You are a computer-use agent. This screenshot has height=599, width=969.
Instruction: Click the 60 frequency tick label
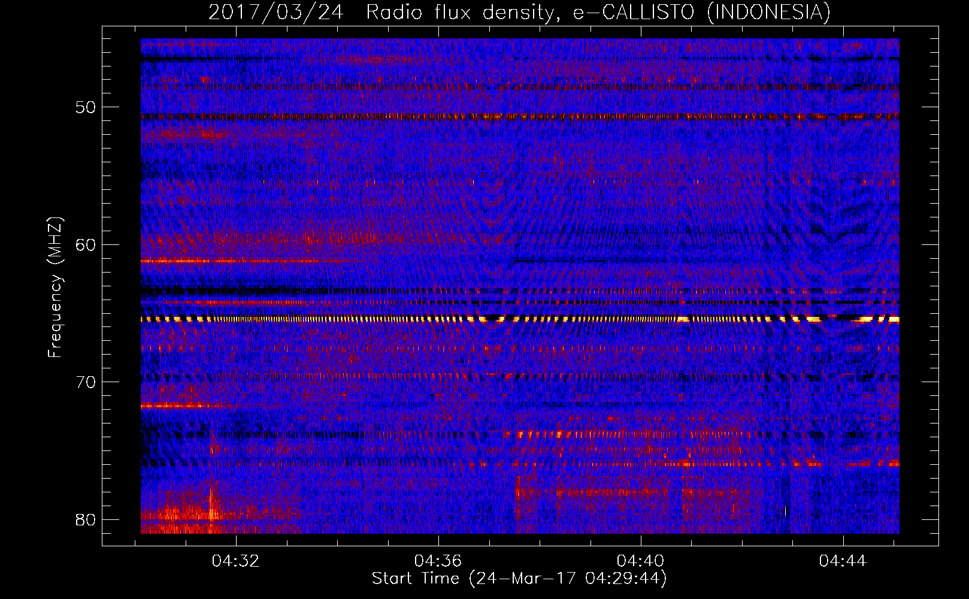coord(86,244)
